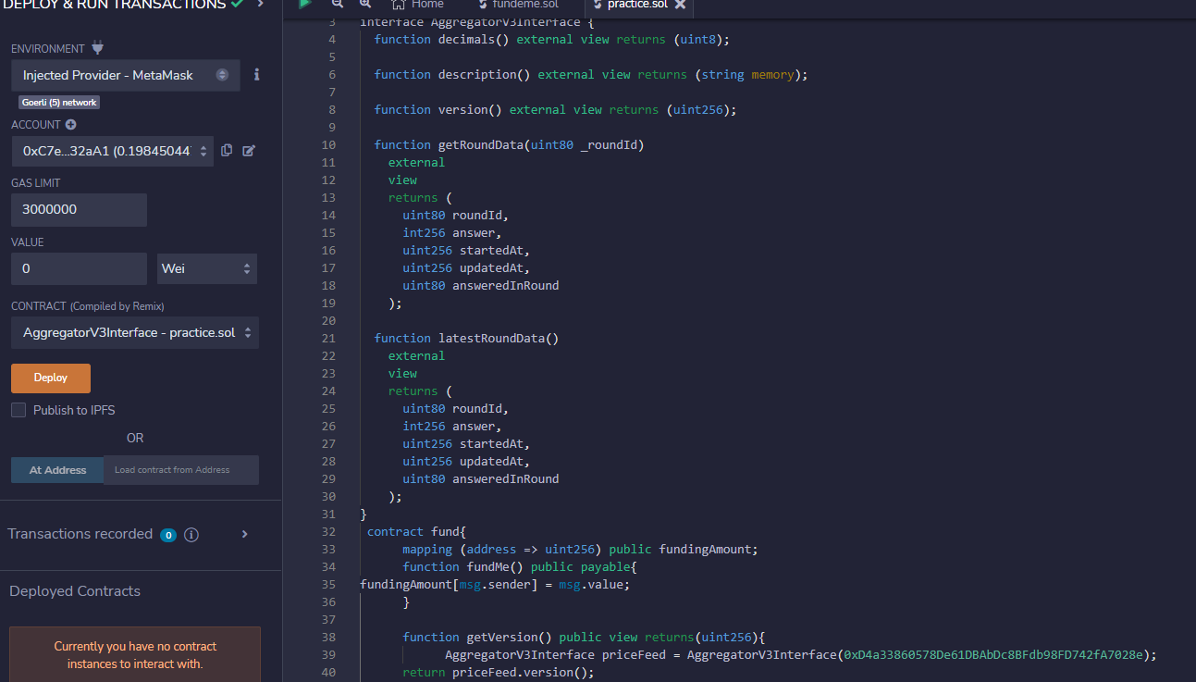
Task: Click the Transactions recorded info icon
Action: 191,534
